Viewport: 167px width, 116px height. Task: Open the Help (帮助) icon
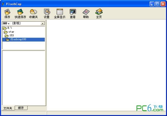coord(86,12)
